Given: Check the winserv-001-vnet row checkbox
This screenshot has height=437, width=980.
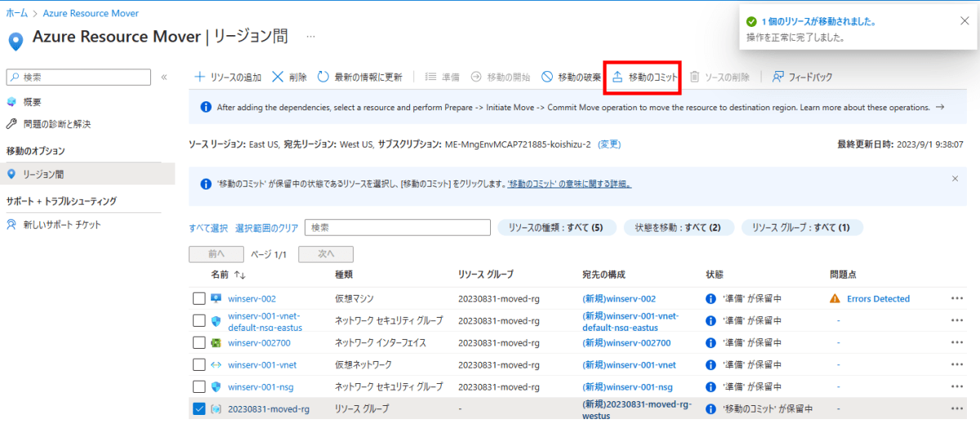Looking at the screenshot, I should [x=199, y=364].
